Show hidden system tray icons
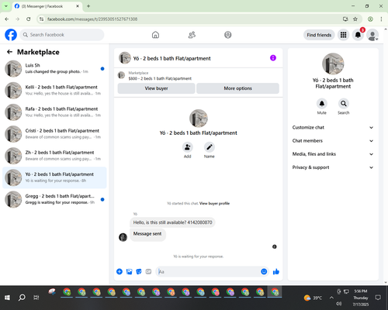 [x=331, y=298]
